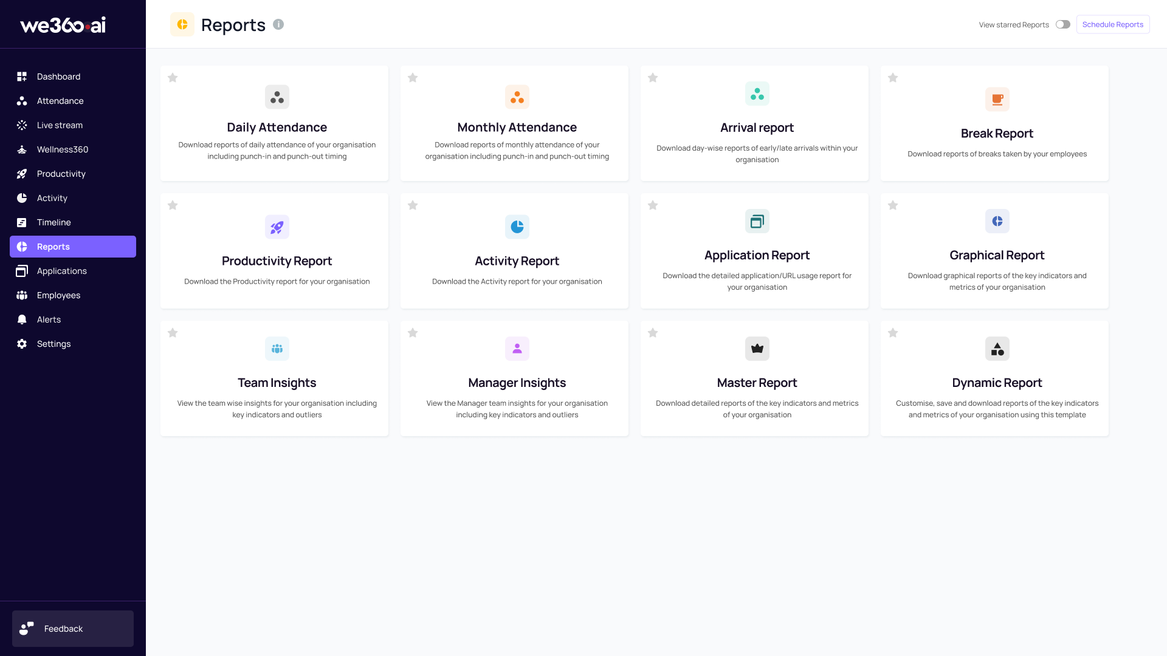
Task: Click the Activity pie icon in sidebar
Action: 22,198
